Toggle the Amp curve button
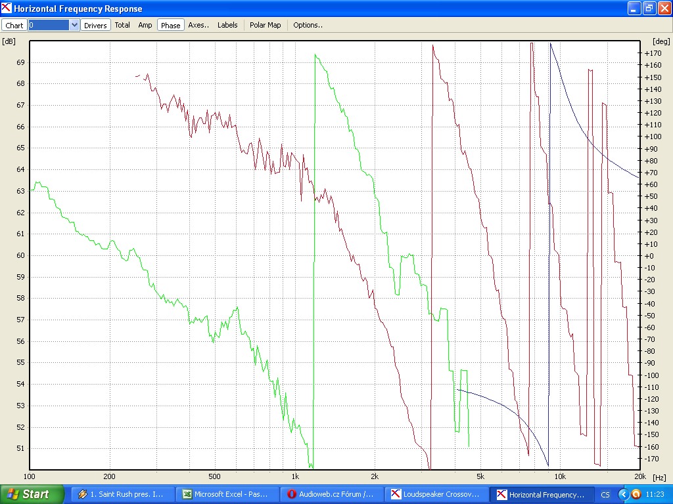Viewport: 673px width, 504px height. (145, 25)
